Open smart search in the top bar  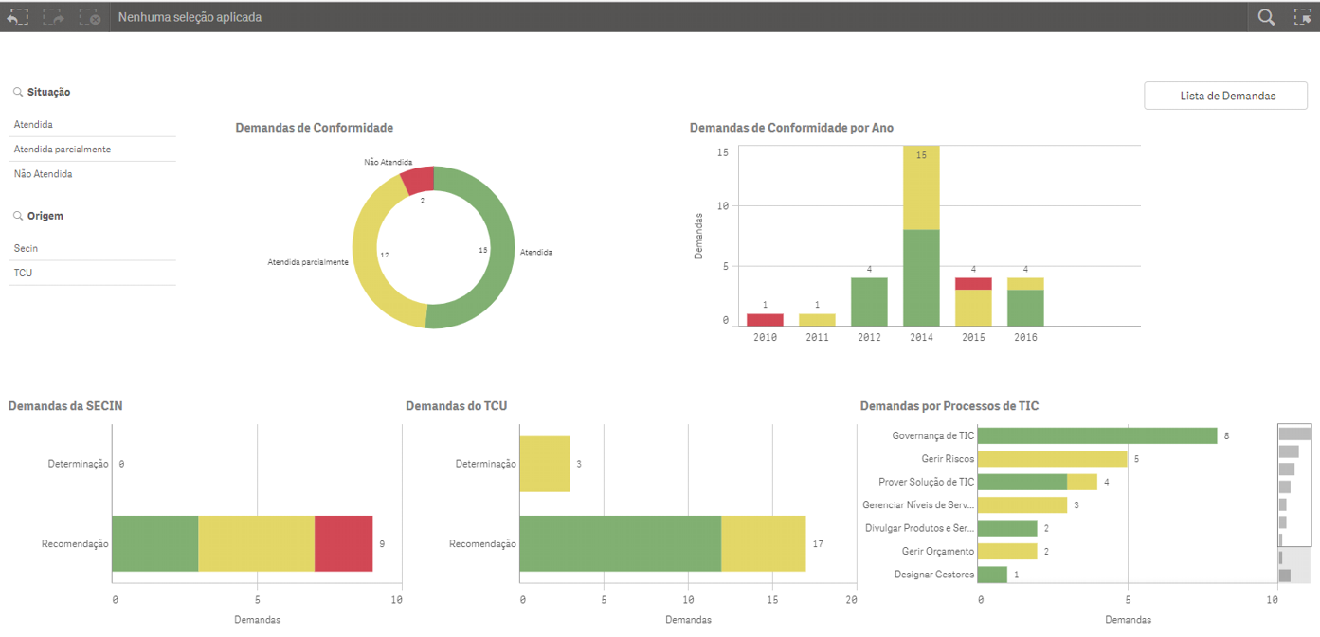coord(1266,17)
